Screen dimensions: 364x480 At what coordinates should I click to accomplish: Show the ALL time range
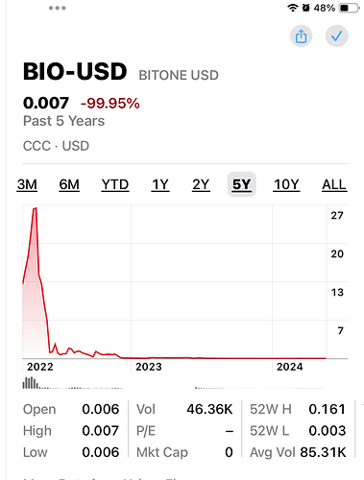(x=334, y=184)
